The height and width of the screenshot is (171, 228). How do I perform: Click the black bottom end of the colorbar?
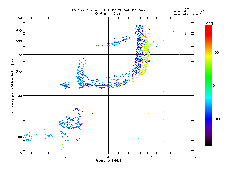click(x=209, y=143)
